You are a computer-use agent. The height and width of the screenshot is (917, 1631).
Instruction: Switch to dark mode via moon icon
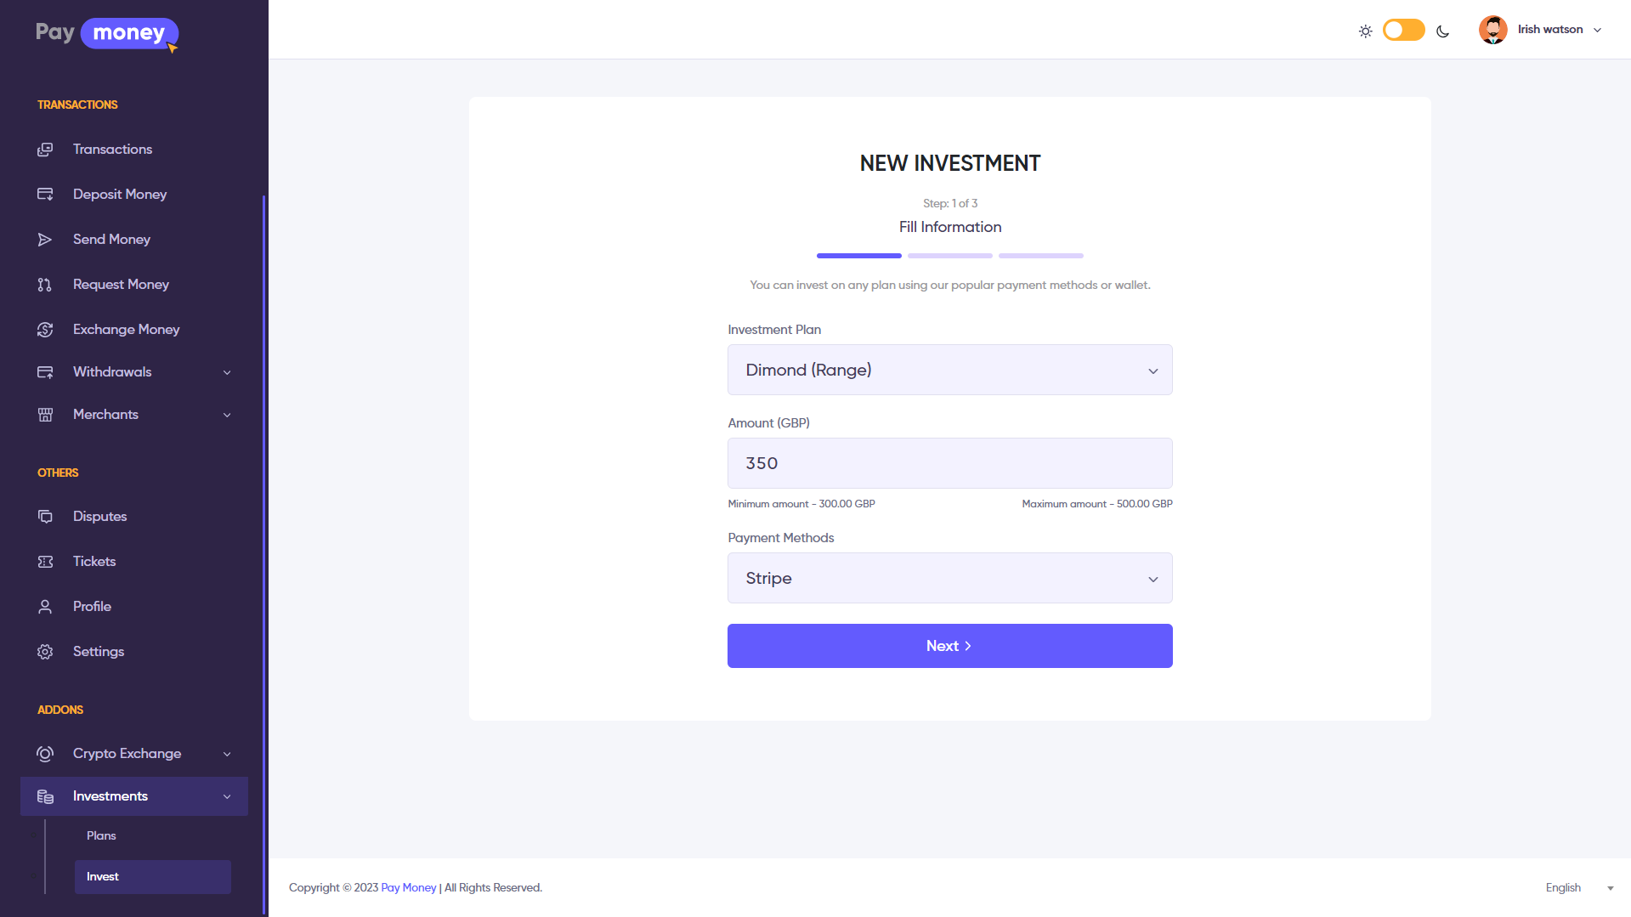[1442, 31]
